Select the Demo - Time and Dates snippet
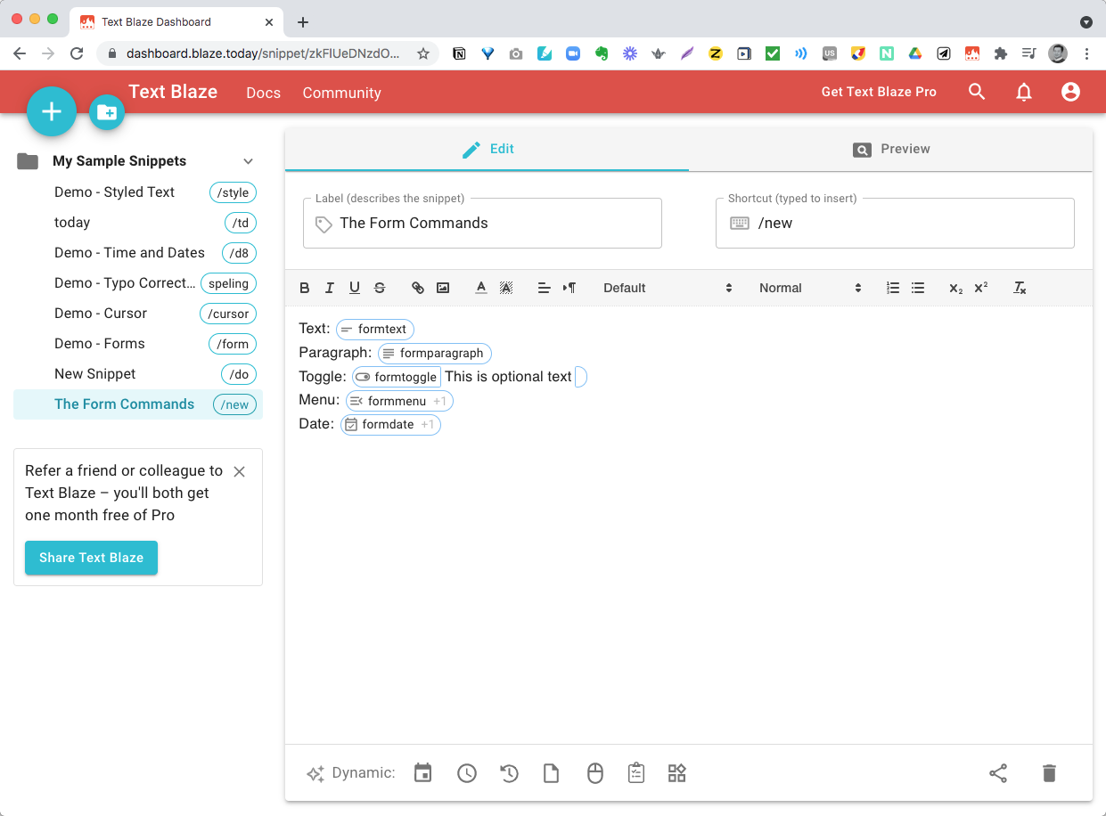 coord(138,253)
